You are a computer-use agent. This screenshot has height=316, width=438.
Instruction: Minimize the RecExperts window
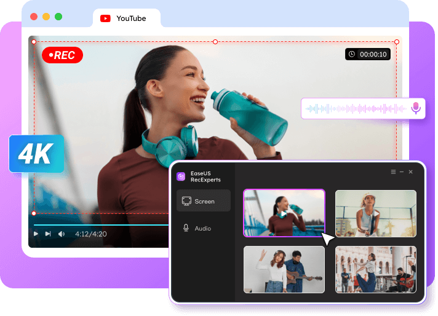(402, 172)
